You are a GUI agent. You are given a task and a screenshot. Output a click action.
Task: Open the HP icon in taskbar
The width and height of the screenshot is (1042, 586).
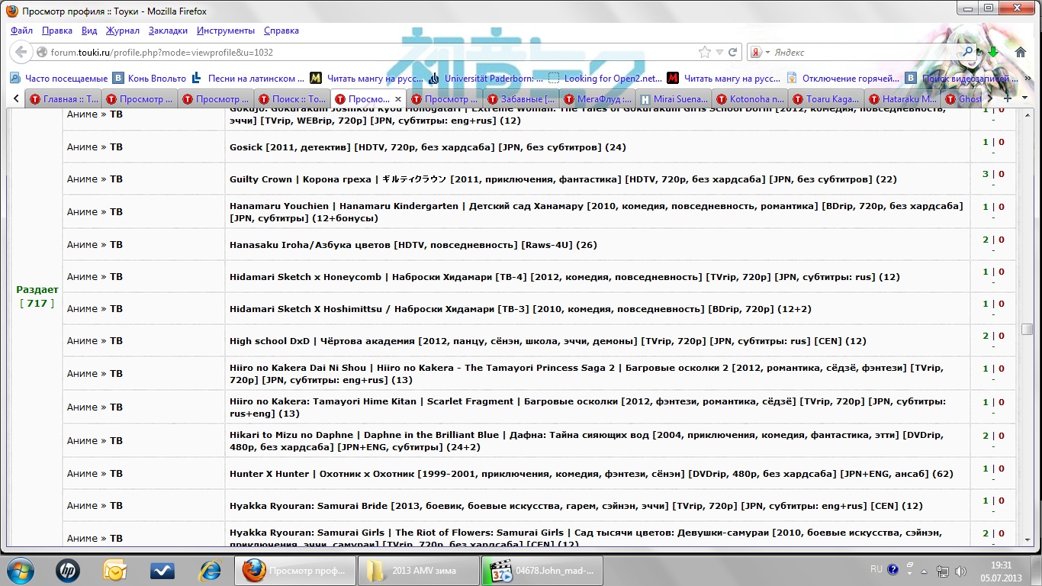click(x=68, y=570)
